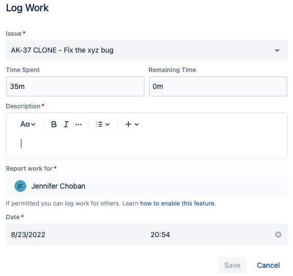Expand the list type chevron
This screenshot has height=276, width=293.
click(x=108, y=124)
